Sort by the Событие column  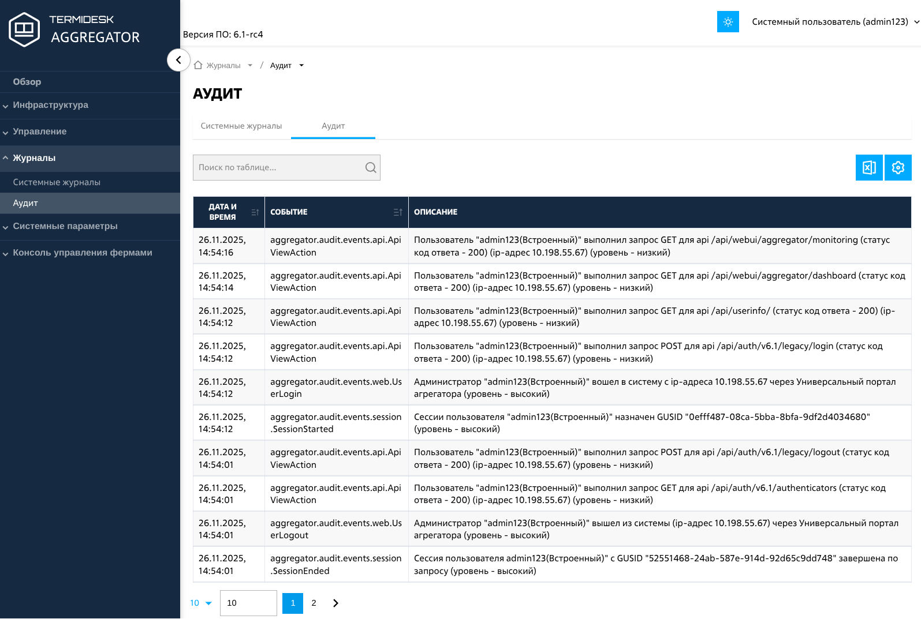397,212
